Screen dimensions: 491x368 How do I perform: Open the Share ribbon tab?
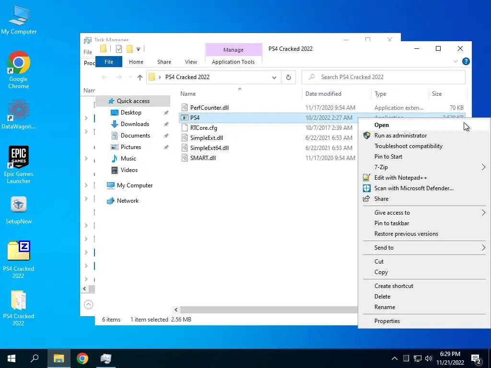[x=164, y=62]
